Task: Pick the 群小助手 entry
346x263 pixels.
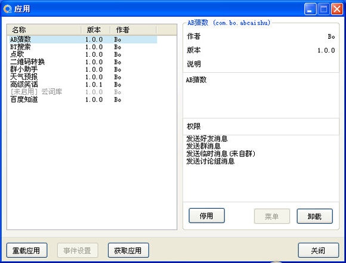Action: (83, 69)
